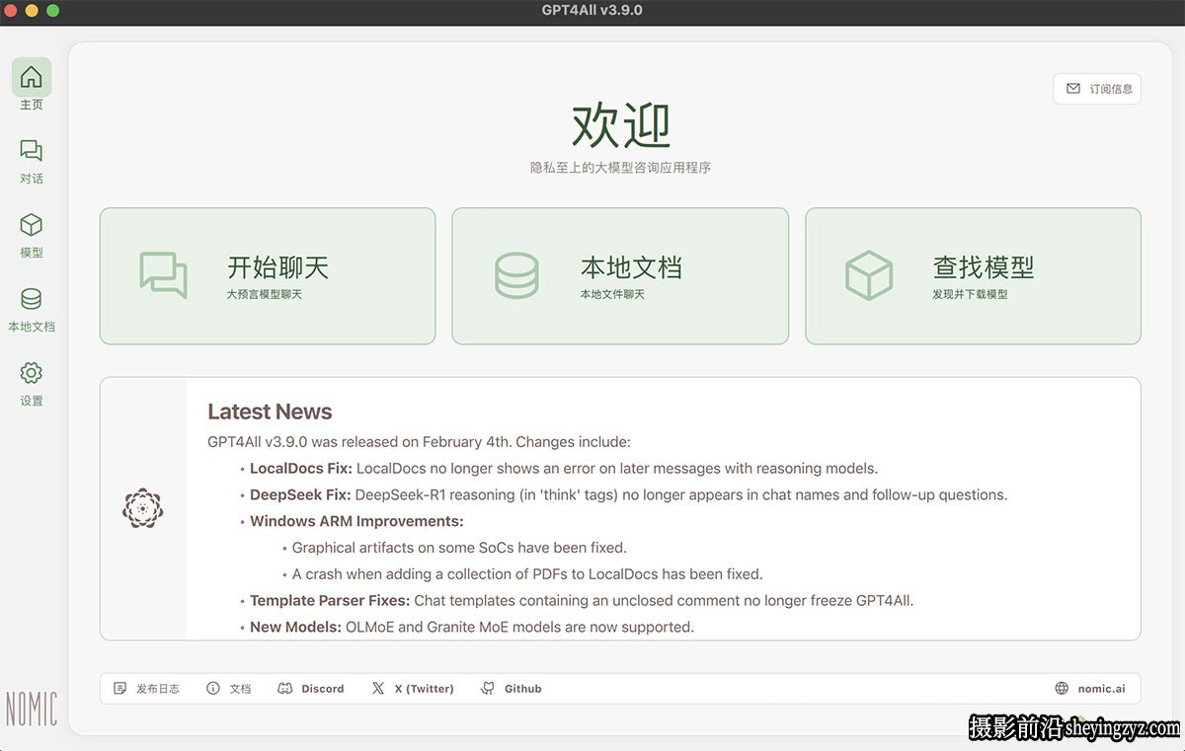Switch to 主页 sidebar label

pyautogui.click(x=32, y=105)
